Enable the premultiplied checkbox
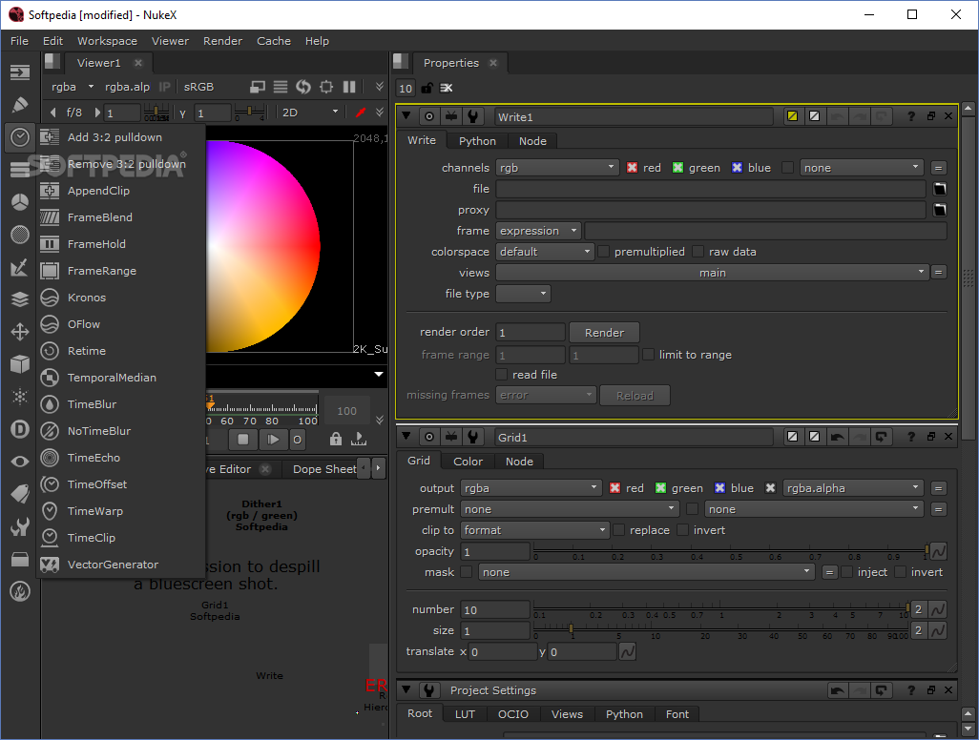 pos(604,252)
